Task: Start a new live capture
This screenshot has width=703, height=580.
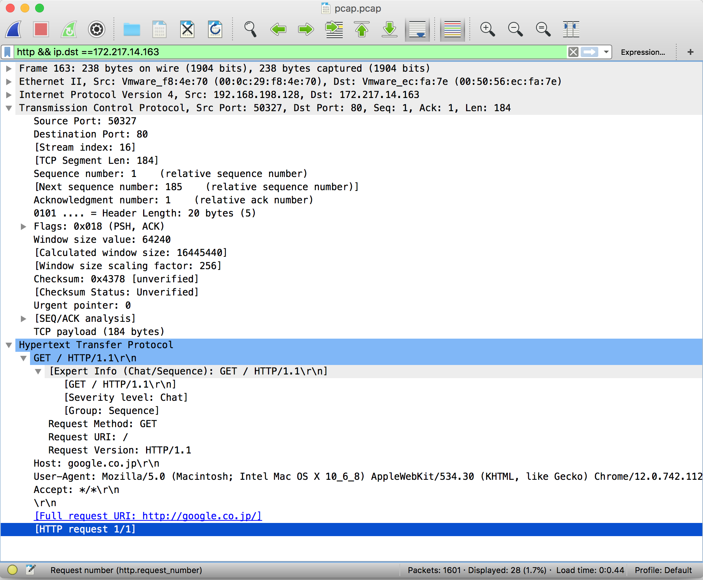Action: pyautogui.click(x=13, y=29)
